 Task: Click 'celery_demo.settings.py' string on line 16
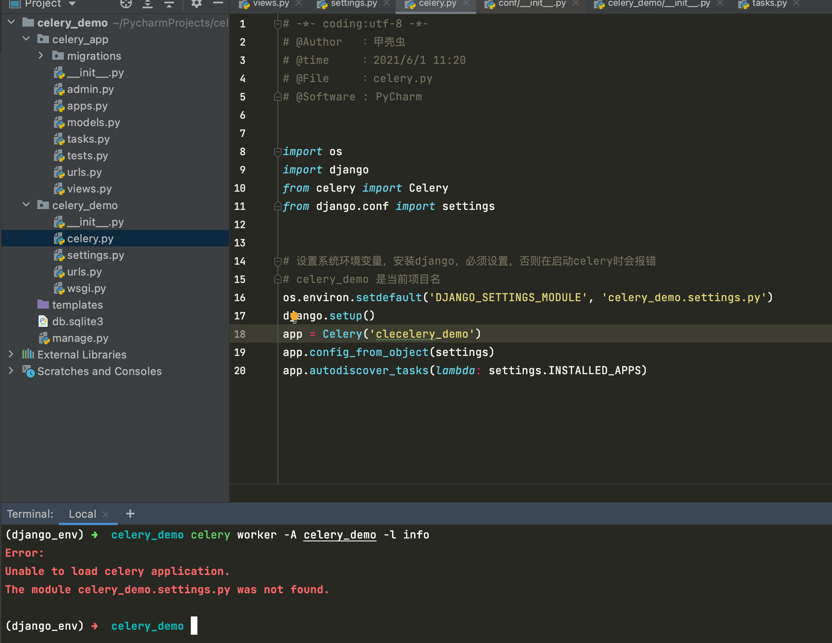coord(684,297)
